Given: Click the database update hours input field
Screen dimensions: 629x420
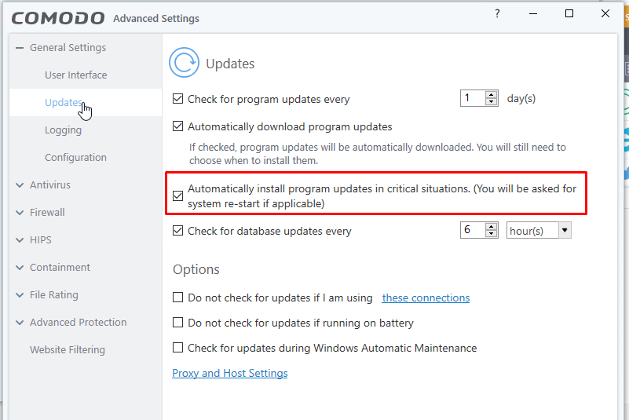Looking at the screenshot, I should pyautogui.click(x=472, y=231).
